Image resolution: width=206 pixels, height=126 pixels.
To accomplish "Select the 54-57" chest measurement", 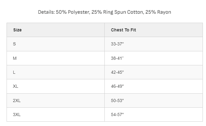I will 117,114.
